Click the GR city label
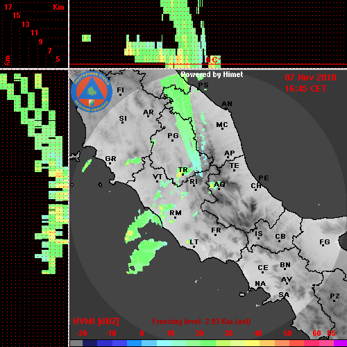This screenshot has height=347, width=347. click(110, 159)
